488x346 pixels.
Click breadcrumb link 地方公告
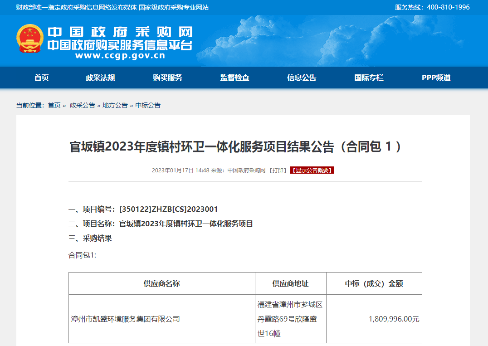tap(115, 105)
